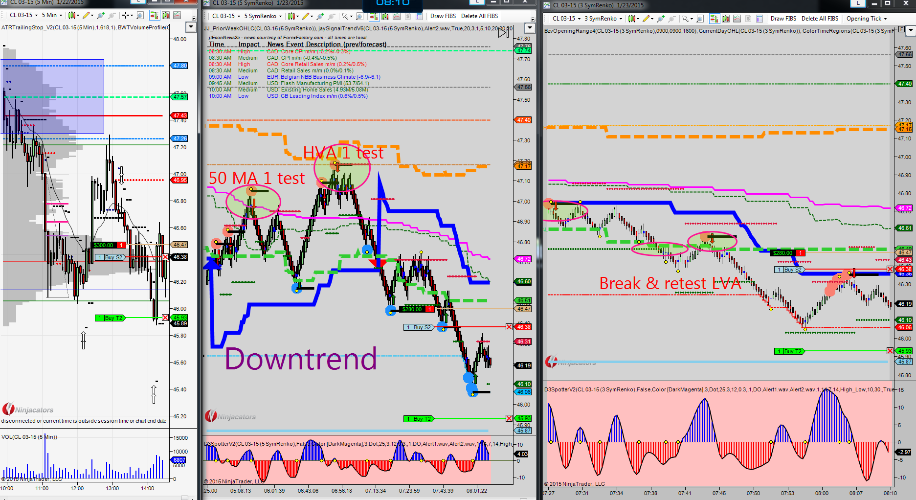Click Draw FIBS in 5 SymRenko chart
Image resolution: width=916 pixels, height=500 pixels.
pos(443,16)
